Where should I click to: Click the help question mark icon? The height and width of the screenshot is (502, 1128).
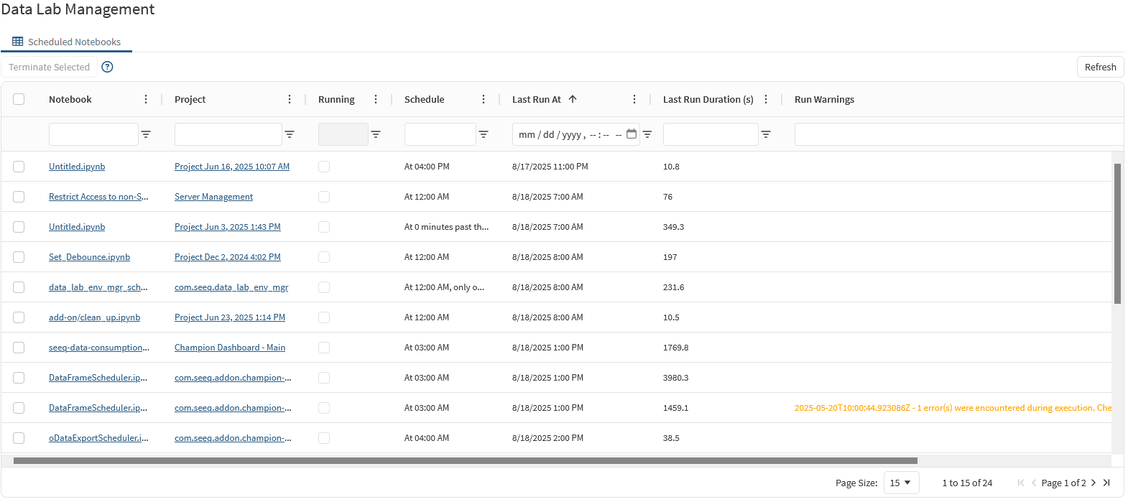107,67
